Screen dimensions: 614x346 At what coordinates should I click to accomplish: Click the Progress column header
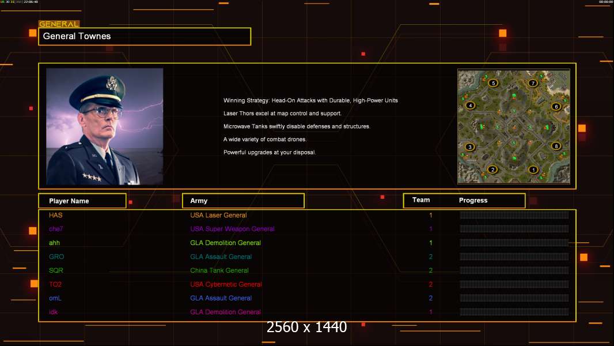point(473,200)
